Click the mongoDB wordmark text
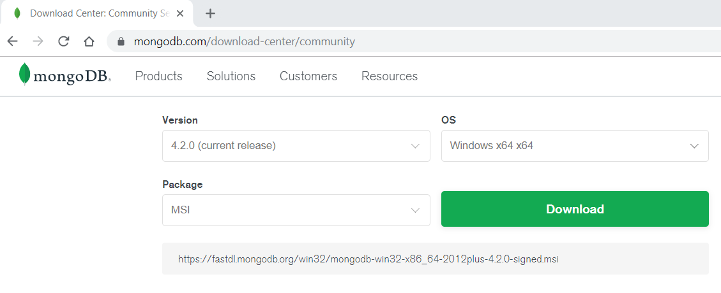The height and width of the screenshot is (293, 721). click(x=72, y=78)
